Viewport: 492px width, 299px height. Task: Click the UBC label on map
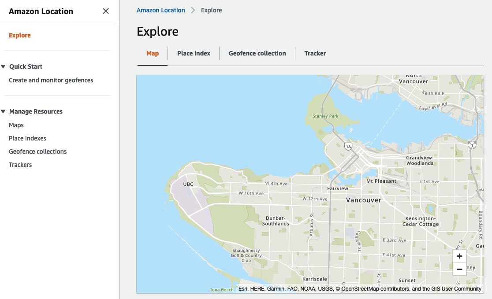click(x=188, y=185)
